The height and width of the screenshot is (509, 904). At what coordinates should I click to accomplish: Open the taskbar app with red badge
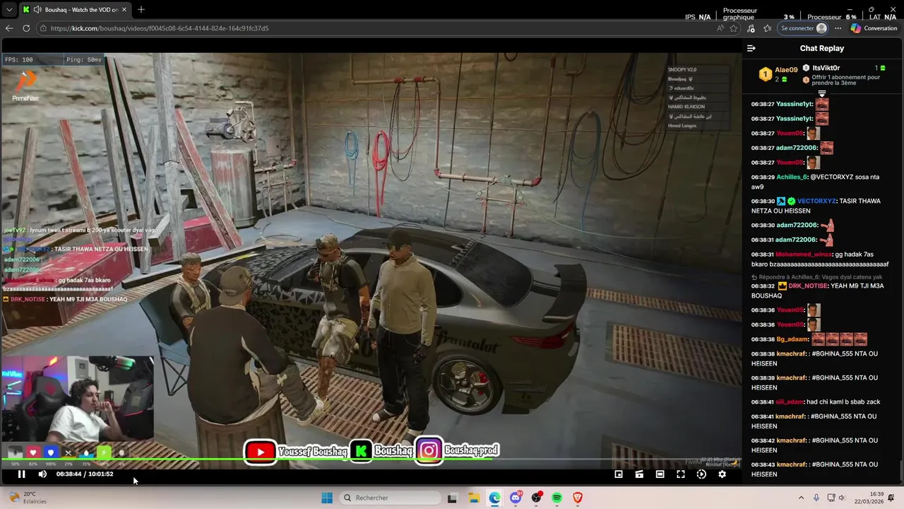pyautogui.click(x=537, y=498)
